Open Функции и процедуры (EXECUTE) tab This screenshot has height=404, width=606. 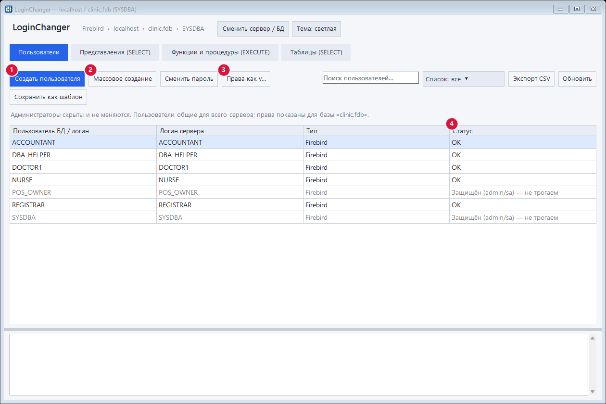click(x=220, y=52)
